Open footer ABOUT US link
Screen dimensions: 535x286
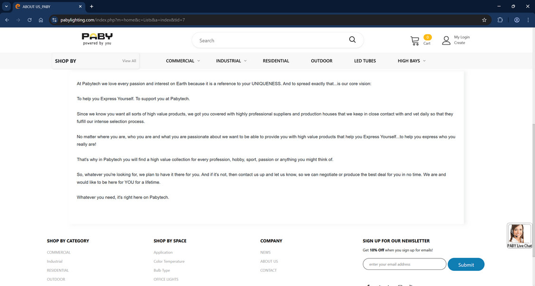269,261
